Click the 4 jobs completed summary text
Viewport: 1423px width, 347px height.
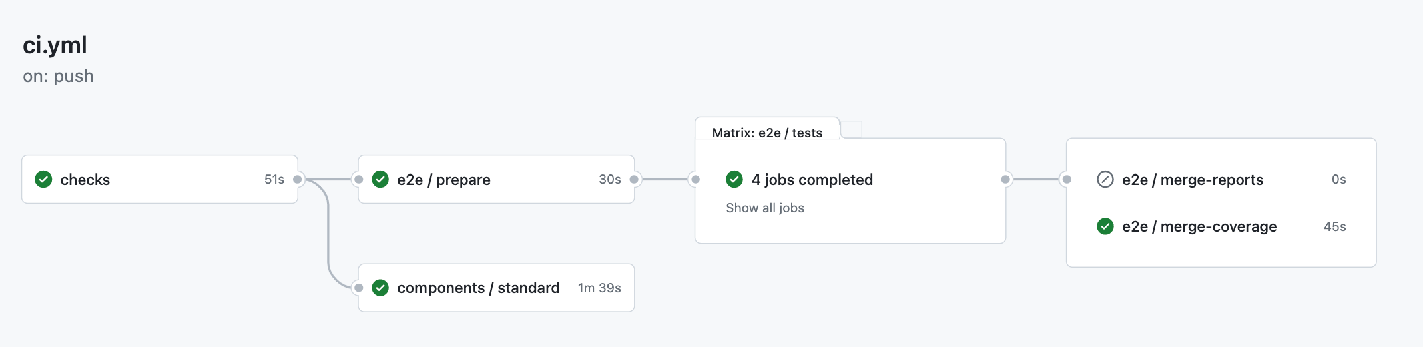click(x=812, y=180)
